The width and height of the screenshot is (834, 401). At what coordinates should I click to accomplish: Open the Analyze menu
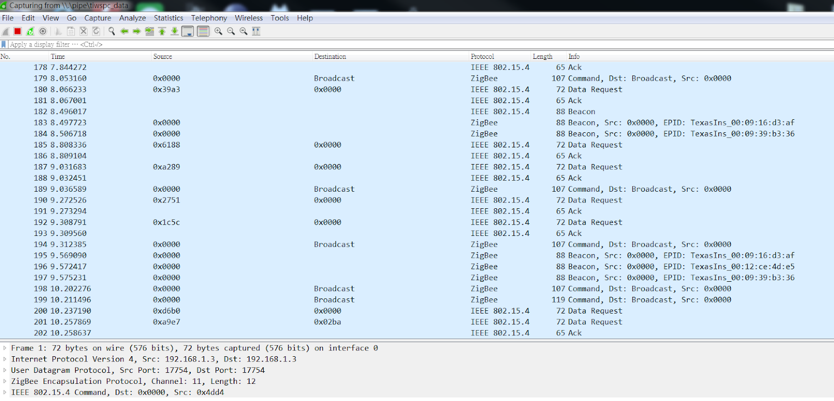(x=132, y=18)
